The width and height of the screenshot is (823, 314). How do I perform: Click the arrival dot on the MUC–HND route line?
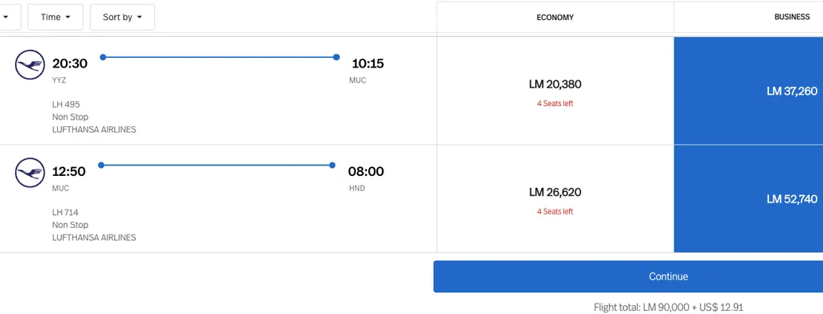tap(332, 165)
